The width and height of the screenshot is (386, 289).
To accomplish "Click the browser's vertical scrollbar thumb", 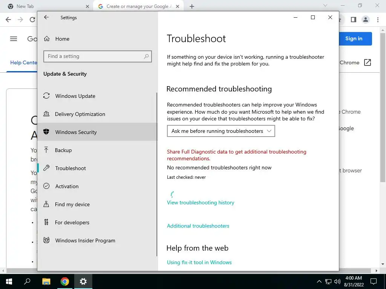I will point(383,107).
